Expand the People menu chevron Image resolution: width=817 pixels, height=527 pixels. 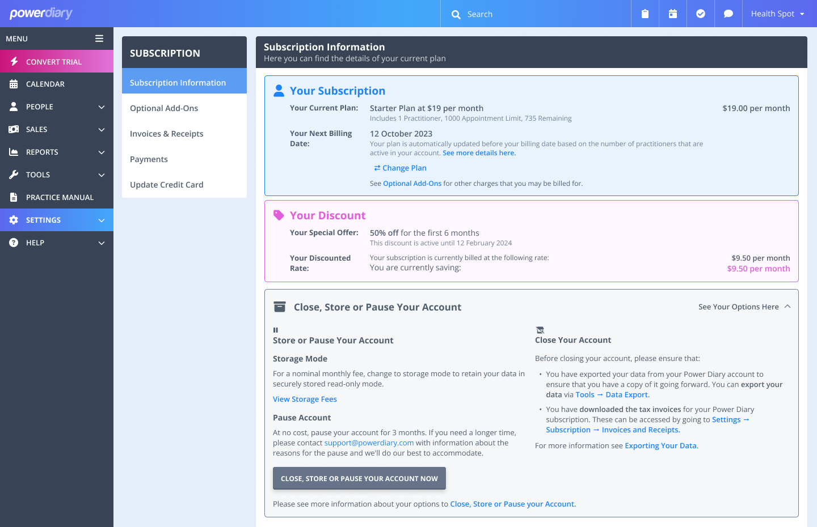102,107
